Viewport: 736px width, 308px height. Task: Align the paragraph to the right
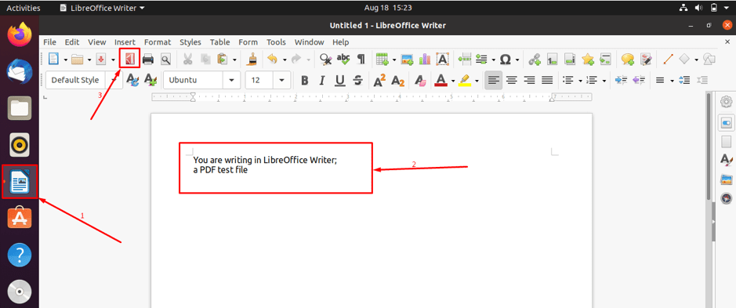pos(529,80)
